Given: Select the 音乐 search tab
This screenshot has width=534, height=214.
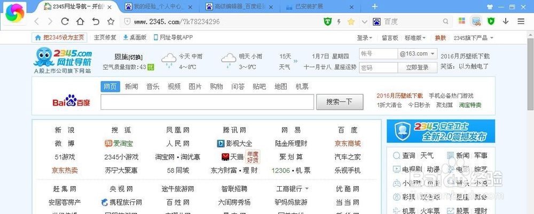Looking at the screenshot, I should 153,86.
